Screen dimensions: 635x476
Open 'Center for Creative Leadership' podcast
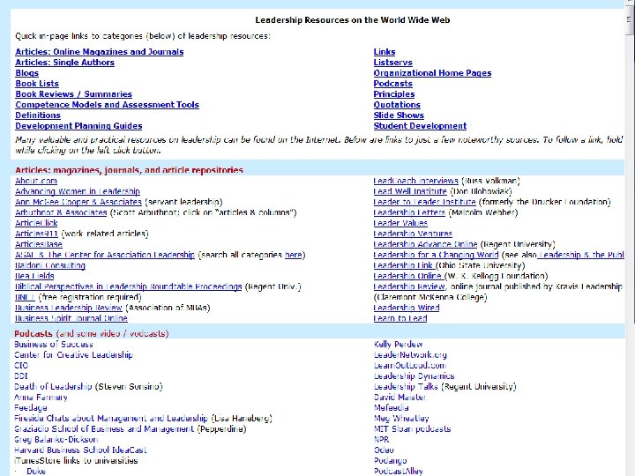tap(73, 354)
